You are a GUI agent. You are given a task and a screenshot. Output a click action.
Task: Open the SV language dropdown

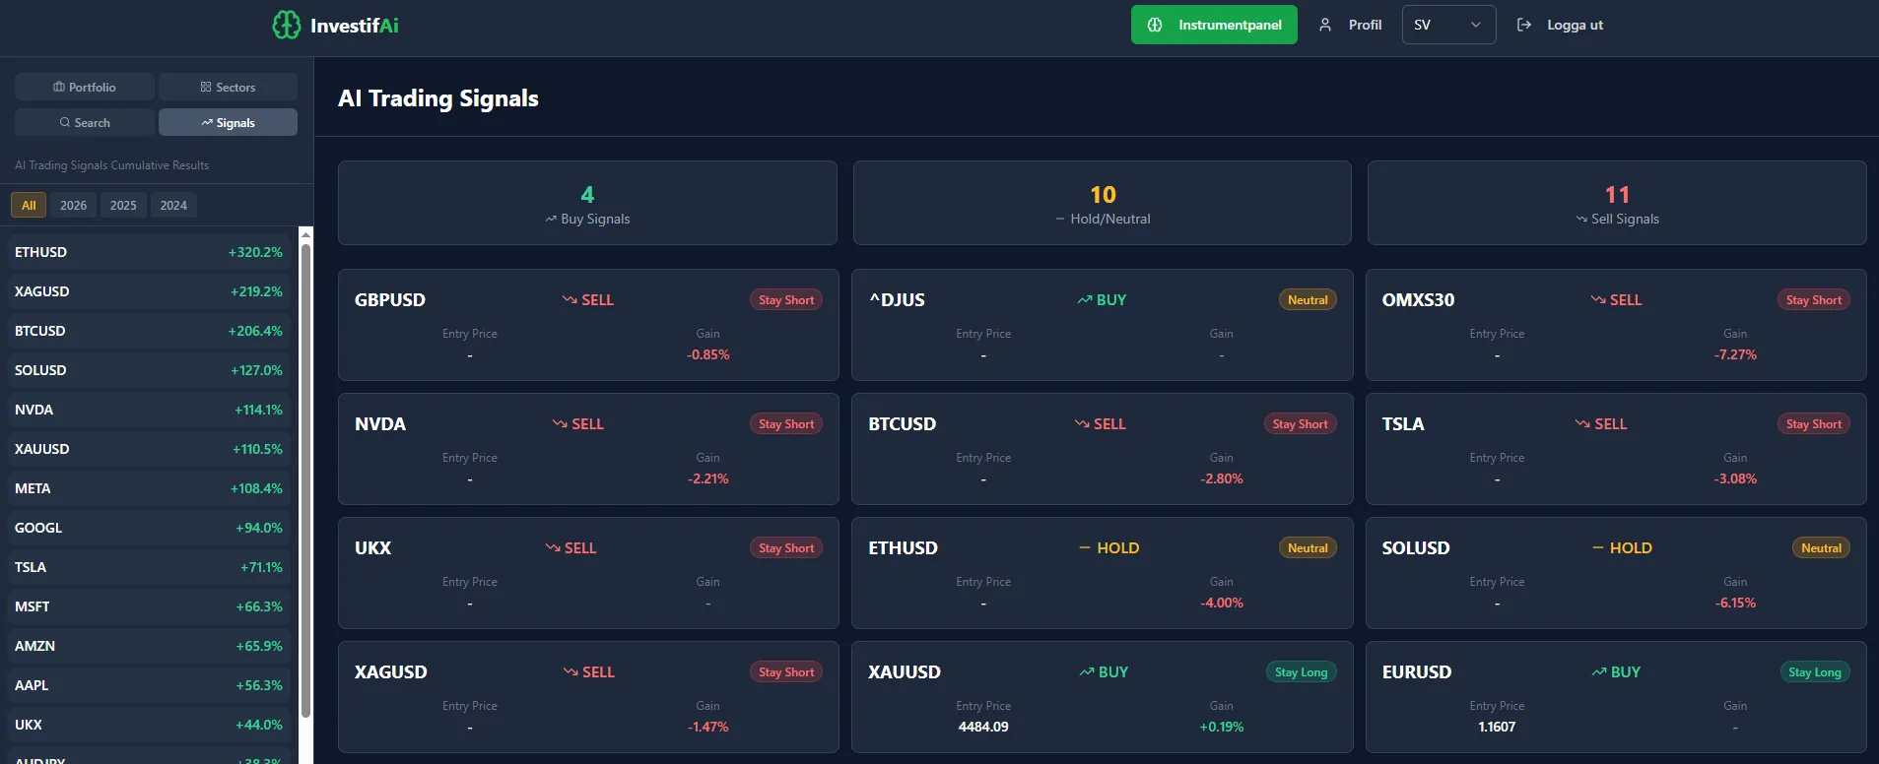1448,25
